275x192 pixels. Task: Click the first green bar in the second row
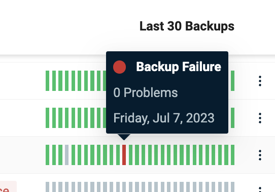coord(47,118)
